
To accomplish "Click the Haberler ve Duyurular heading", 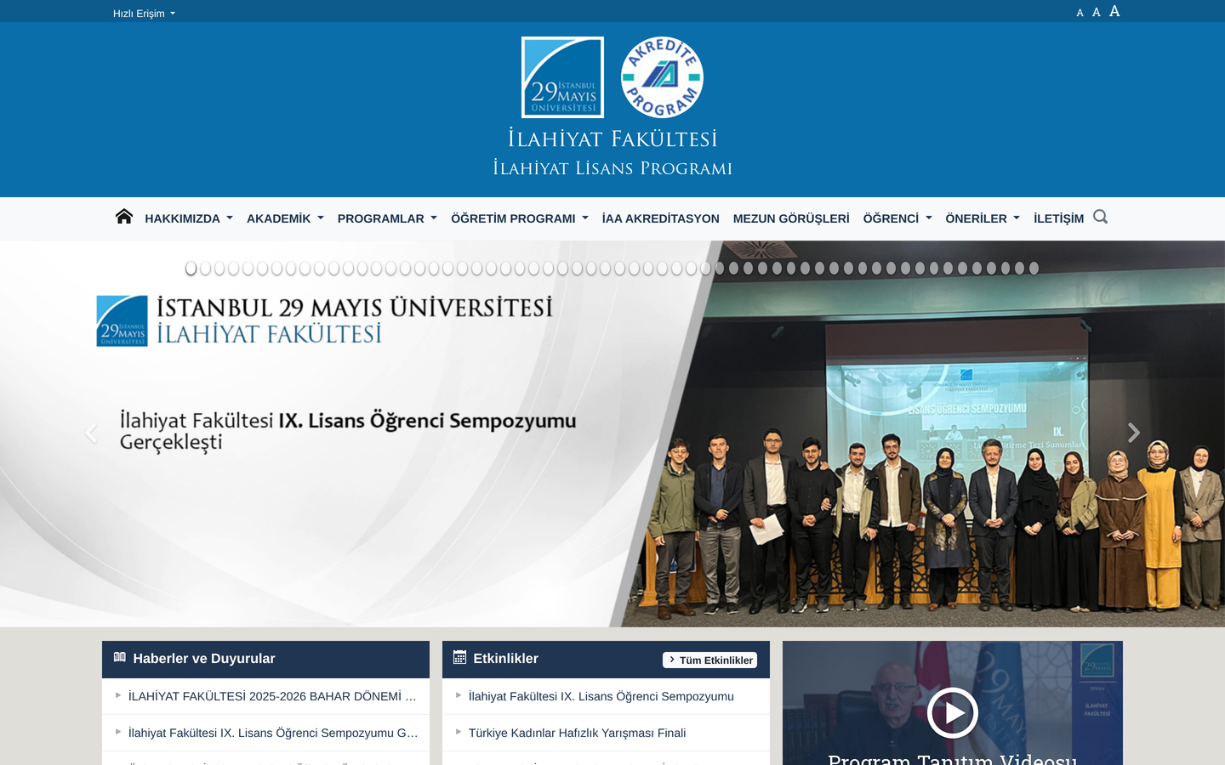I will (x=204, y=658).
